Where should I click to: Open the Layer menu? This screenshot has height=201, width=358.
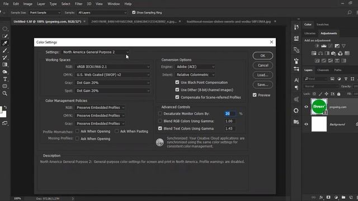coord(41,4)
